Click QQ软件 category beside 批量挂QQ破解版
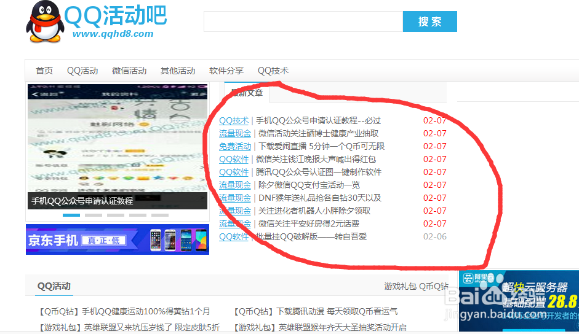Screen dimensions: 579x334 tap(234, 236)
